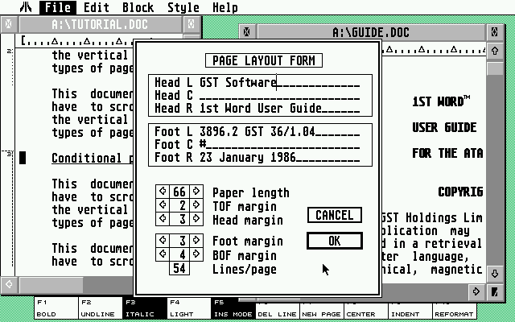The image size is (515, 322).
Task: Edit the Foot R date field
Action: [279, 158]
